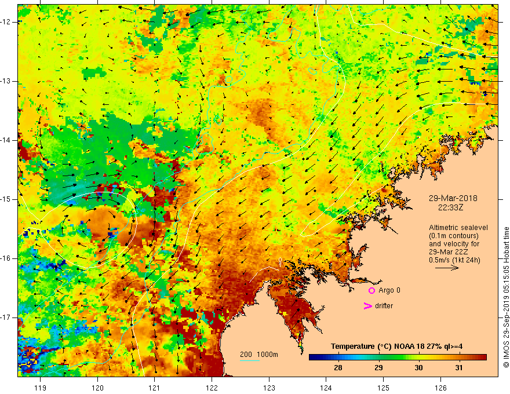Click the 'Argo 0' legend label
The image size is (510, 394).
(x=389, y=290)
